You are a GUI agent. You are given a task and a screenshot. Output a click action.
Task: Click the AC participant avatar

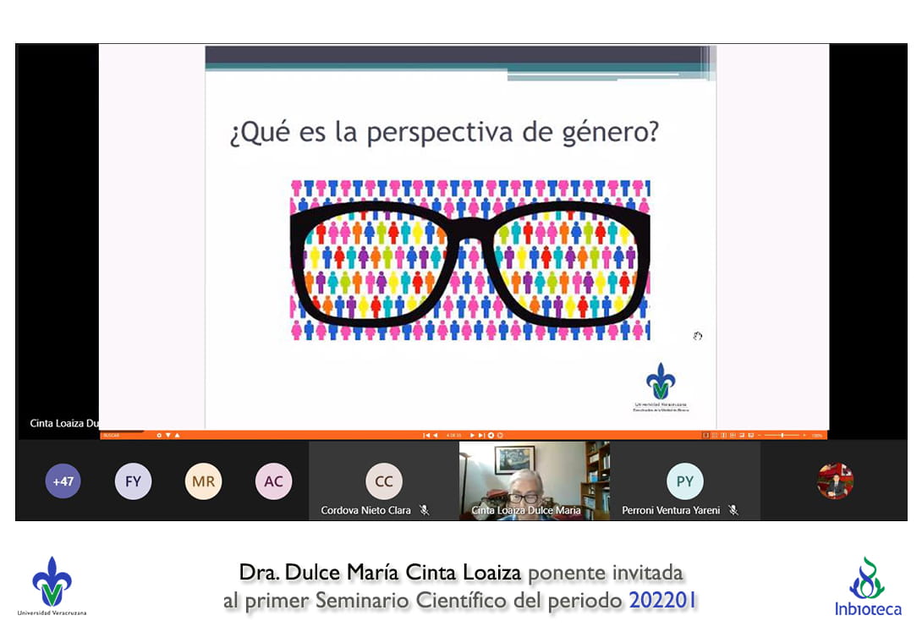tap(273, 482)
